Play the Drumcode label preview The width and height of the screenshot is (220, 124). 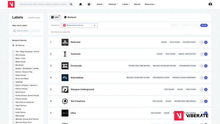[202, 66]
